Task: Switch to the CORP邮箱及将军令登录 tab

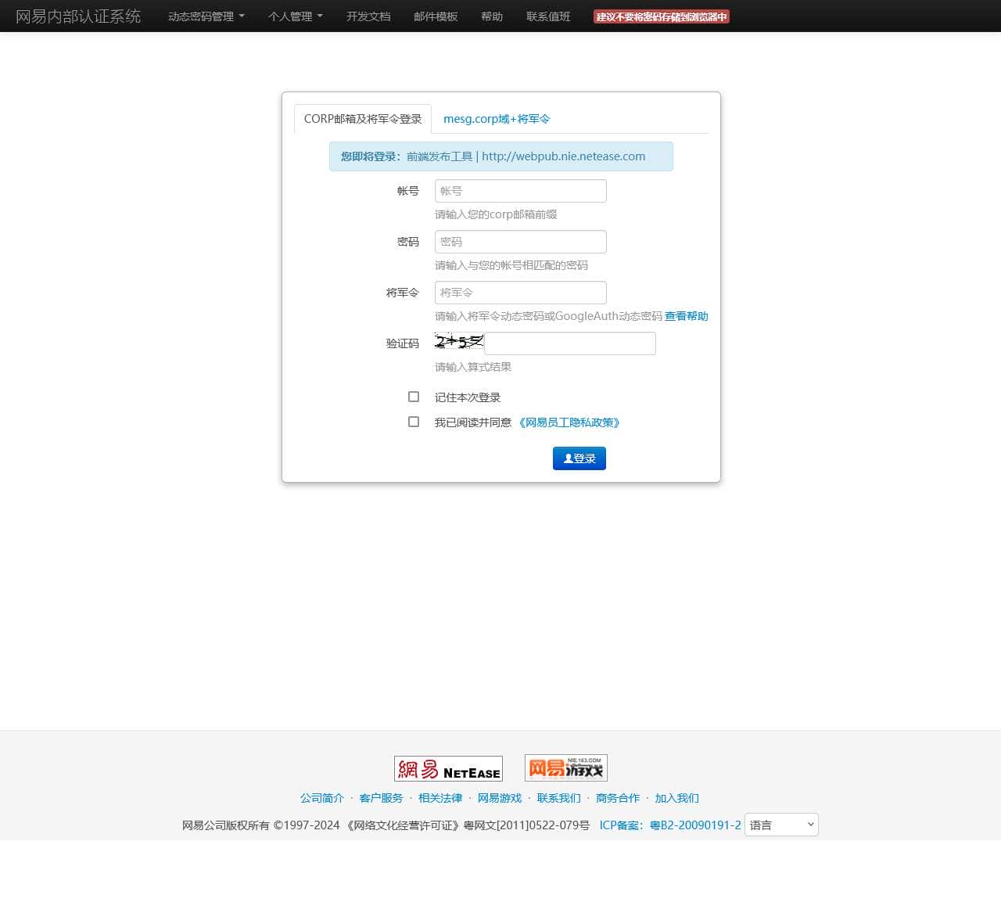Action: pyautogui.click(x=363, y=119)
